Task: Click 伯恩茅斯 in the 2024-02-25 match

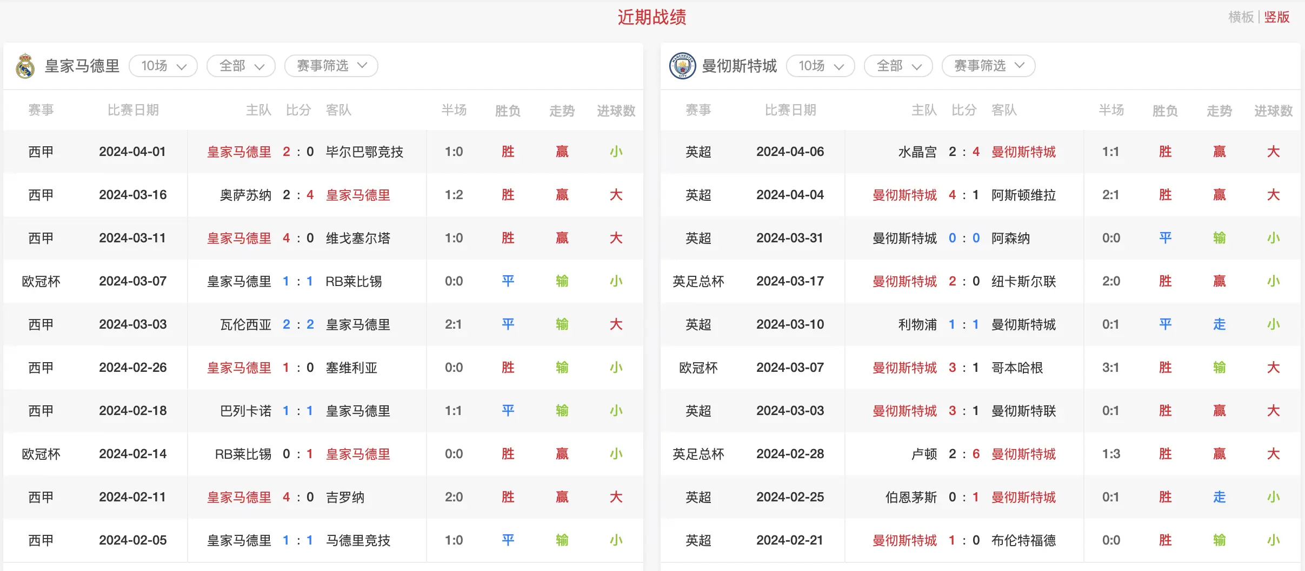Action: tap(911, 497)
